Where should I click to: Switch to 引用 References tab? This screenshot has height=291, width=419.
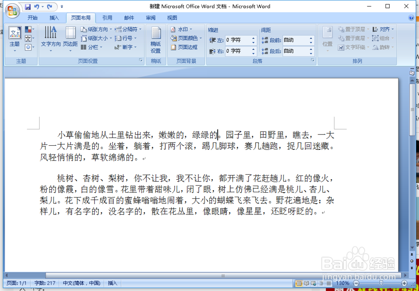[107, 18]
